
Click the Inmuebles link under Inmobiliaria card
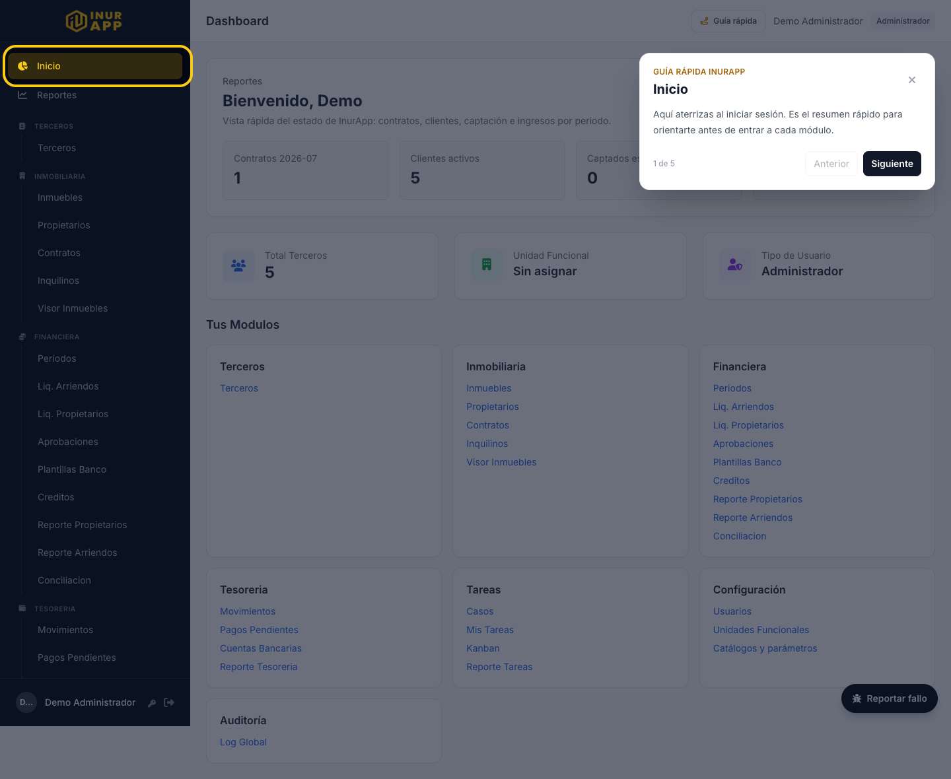(489, 388)
